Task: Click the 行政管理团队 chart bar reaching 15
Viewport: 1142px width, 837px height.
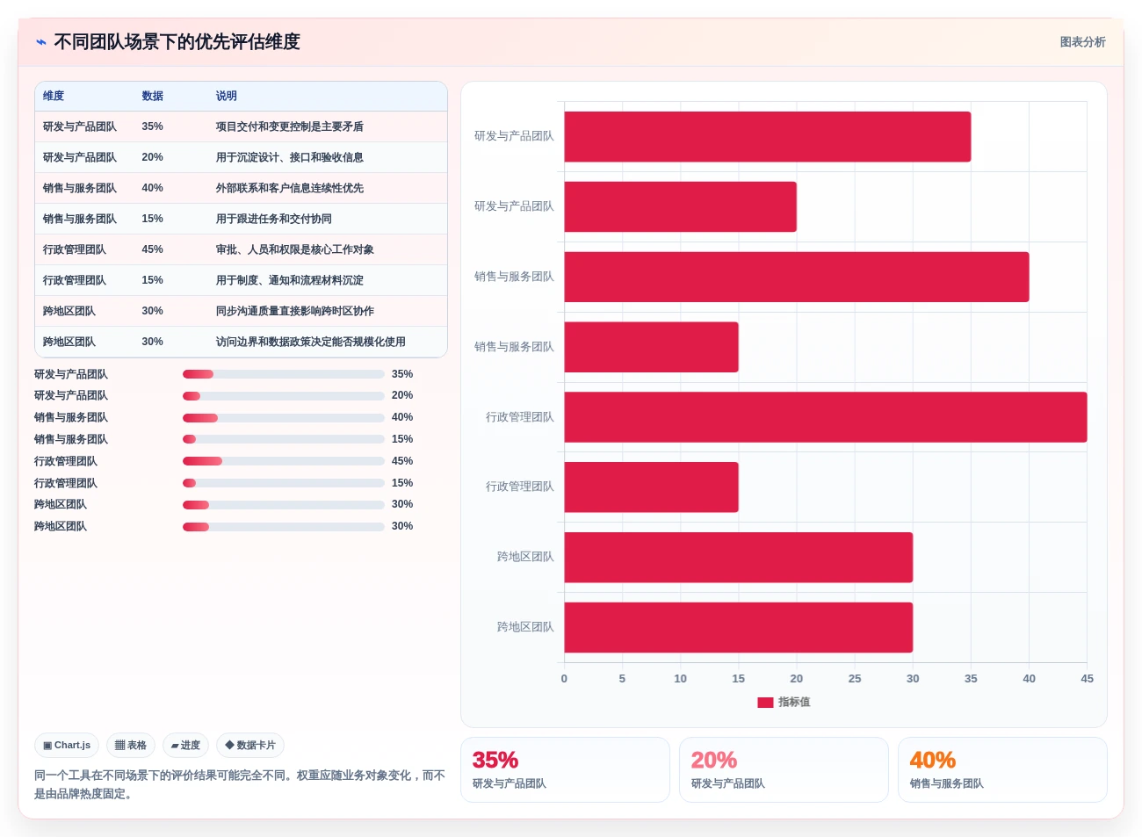Action: pyautogui.click(x=651, y=487)
